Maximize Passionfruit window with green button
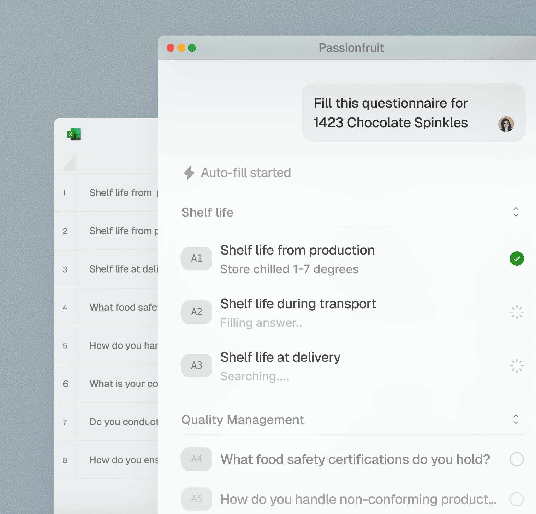The height and width of the screenshot is (514, 536). [x=192, y=48]
